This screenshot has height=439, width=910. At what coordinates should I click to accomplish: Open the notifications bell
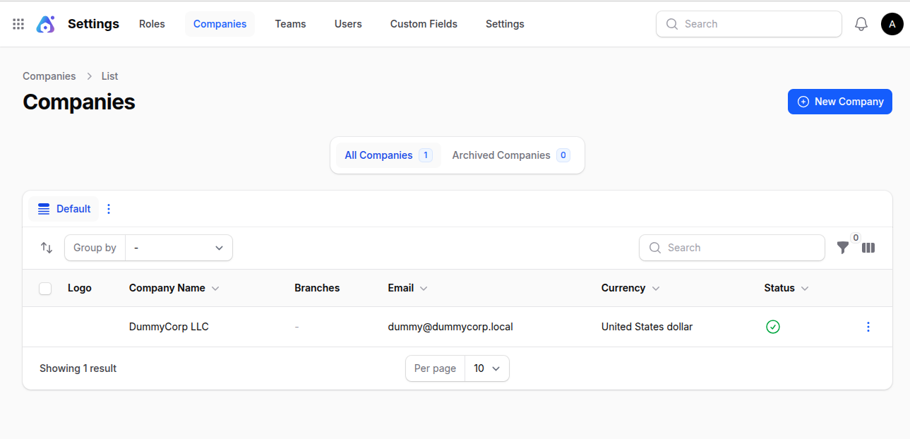(861, 24)
